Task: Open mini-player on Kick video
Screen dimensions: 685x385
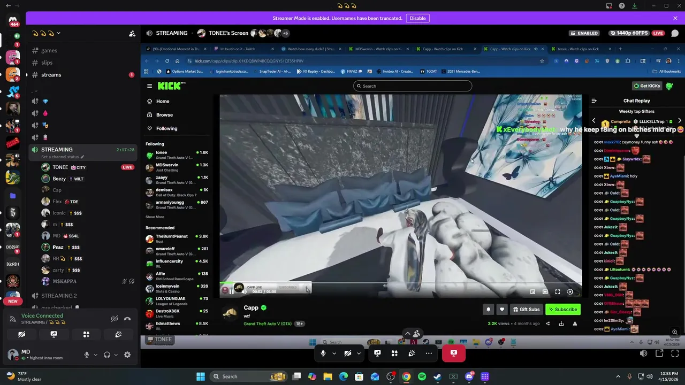Action: (x=532, y=291)
